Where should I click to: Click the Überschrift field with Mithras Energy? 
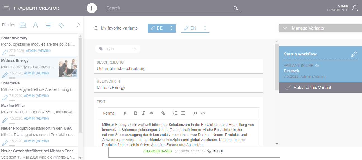[x=178, y=85]
